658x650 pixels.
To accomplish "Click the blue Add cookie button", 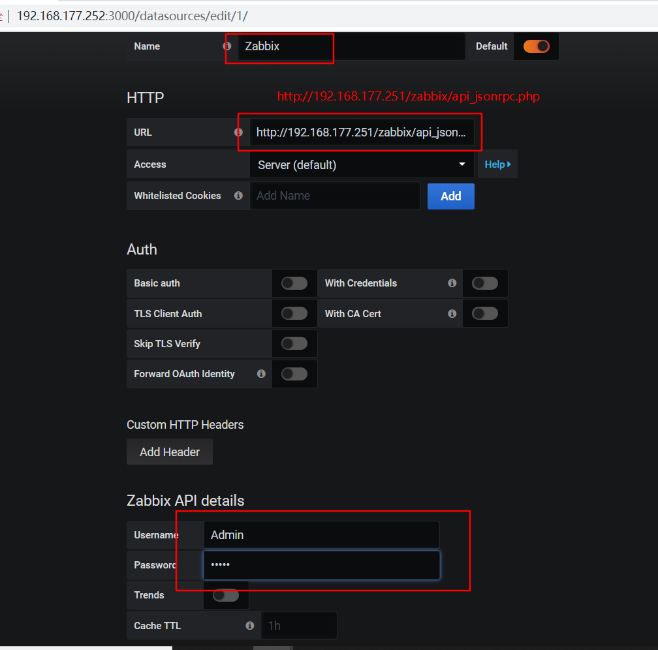I will [450, 196].
